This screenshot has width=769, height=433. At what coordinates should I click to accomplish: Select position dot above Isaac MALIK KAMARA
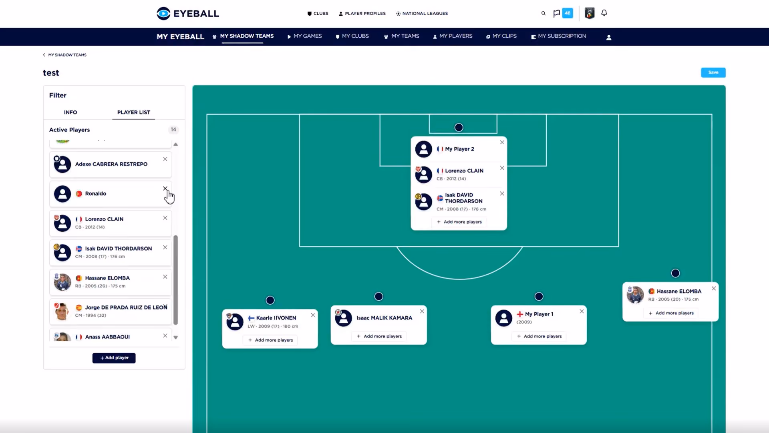click(379, 297)
